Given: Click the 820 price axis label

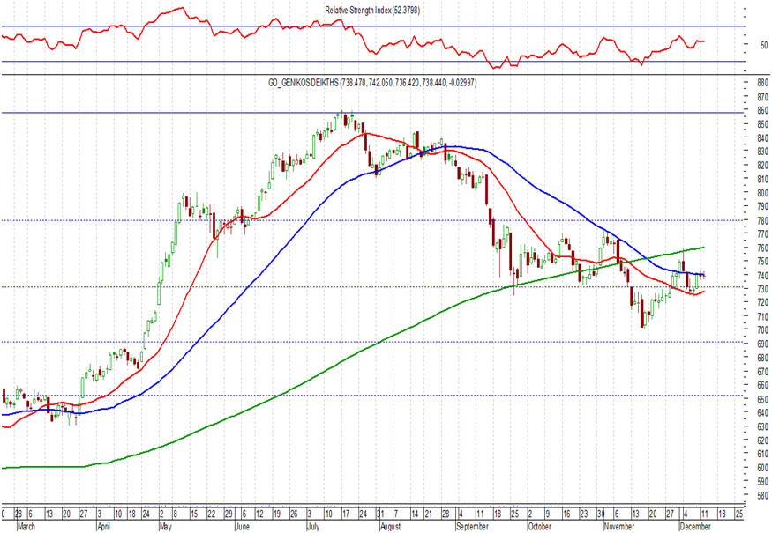Looking at the screenshot, I should point(763,166).
